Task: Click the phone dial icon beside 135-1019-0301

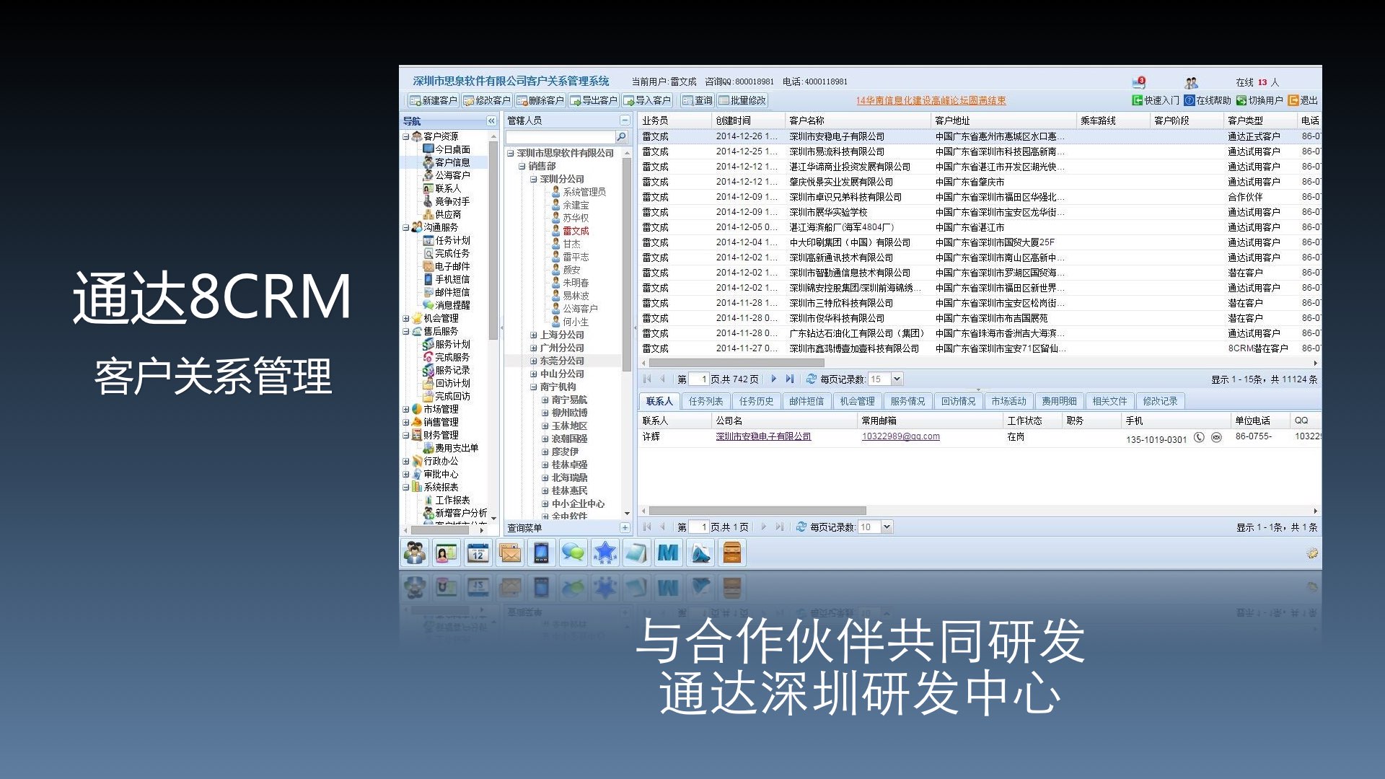Action: point(1199,437)
